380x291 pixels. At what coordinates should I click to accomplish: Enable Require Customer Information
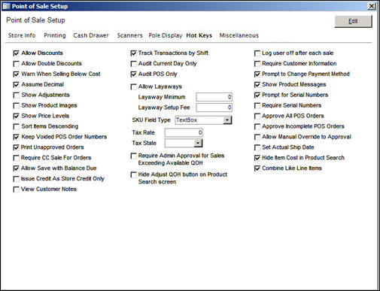[257, 64]
